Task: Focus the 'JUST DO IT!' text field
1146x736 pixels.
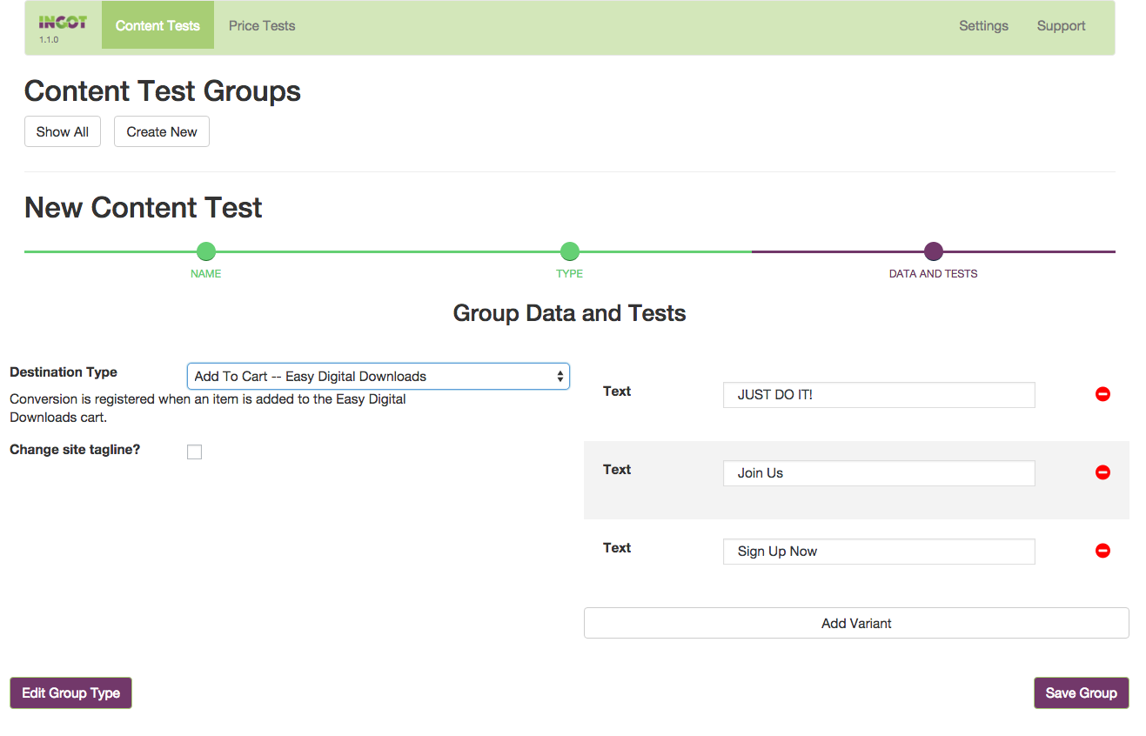Action: pyautogui.click(x=879, y=394)
